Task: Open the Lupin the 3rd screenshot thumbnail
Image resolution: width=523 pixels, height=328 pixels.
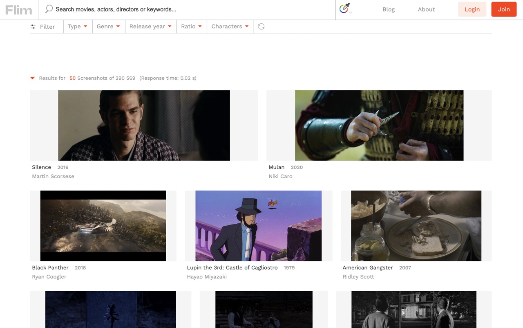Action: pos(258,226)
